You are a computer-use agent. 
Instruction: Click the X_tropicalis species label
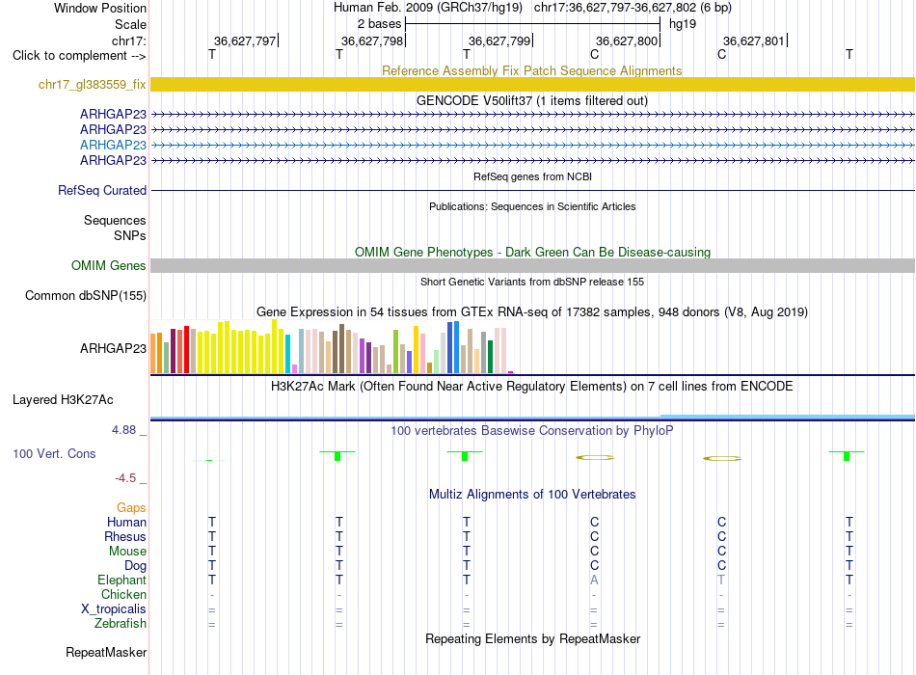[x=114, y=609]
